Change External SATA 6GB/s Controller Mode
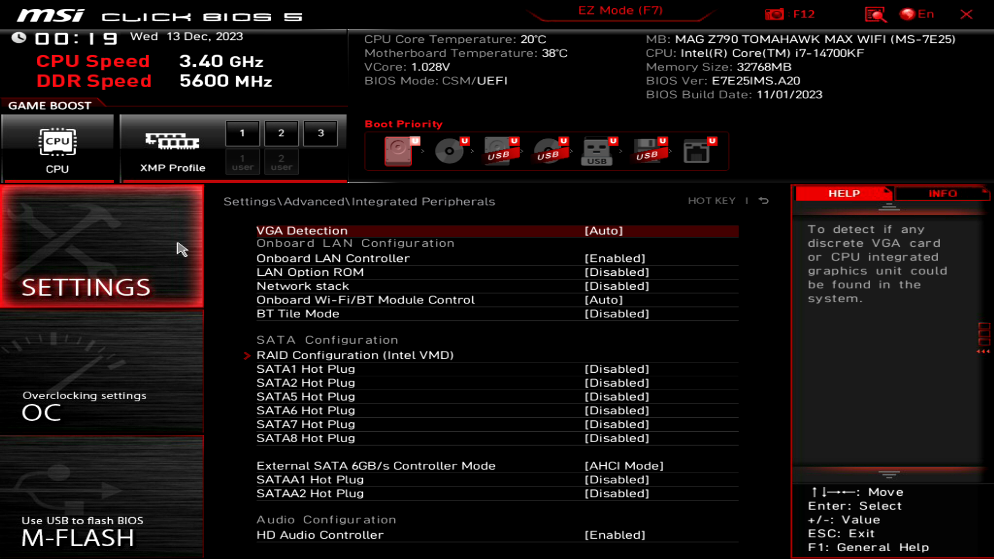 pyautogui.click(x=624, y=465)
